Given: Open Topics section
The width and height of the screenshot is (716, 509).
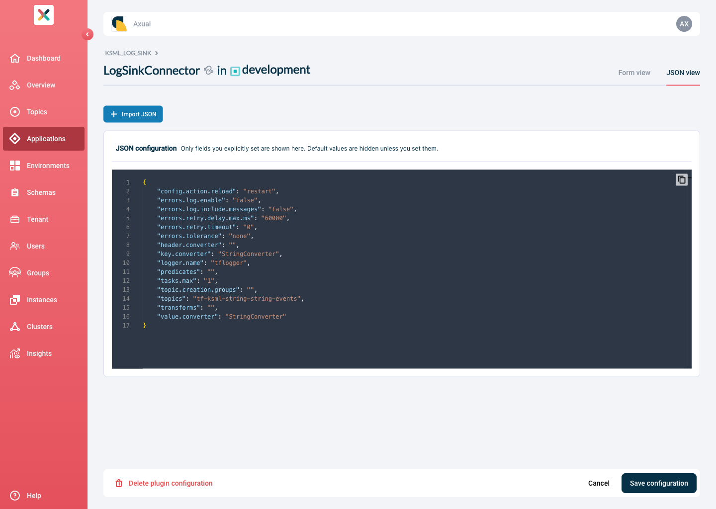Looking at the screenshot, I should [x=44, y=112].
